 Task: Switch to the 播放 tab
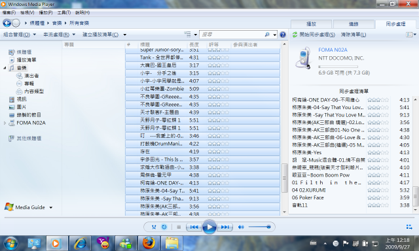(311, 24)
